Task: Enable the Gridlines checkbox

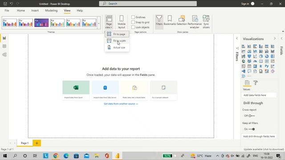Action: (133, 17)
